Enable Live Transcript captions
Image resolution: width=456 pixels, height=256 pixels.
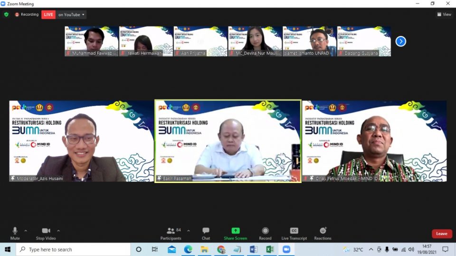(294, 231)
